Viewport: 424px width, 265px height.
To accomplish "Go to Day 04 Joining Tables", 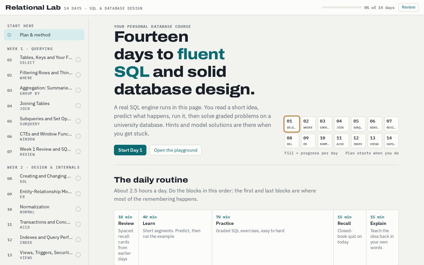I will coord(44,106).
